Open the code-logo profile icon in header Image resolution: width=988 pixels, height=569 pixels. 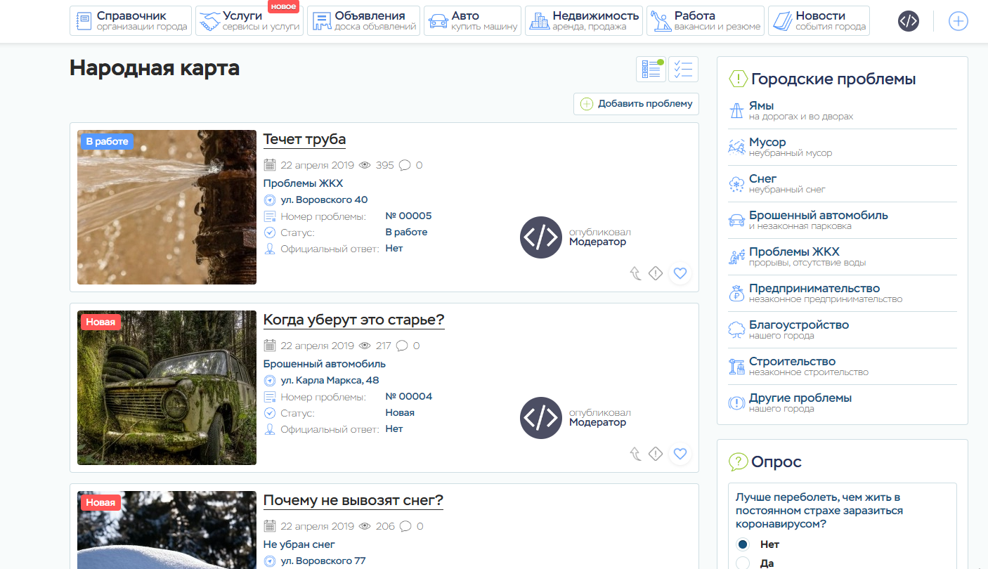pos(909,21)
